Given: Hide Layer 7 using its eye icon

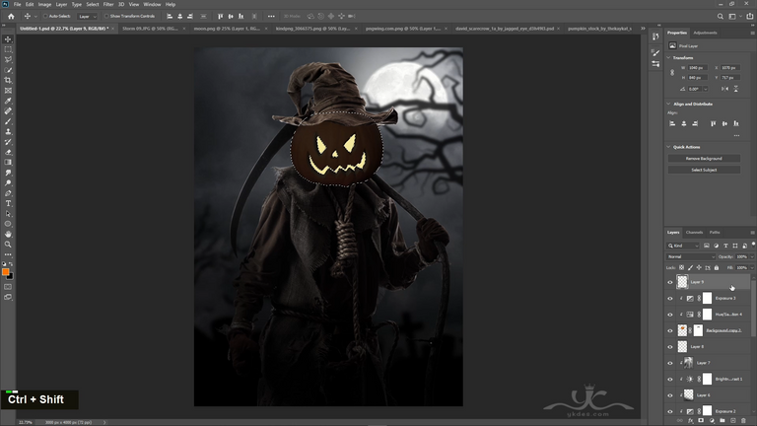Looking at the screenshot, I should point(669,363).
